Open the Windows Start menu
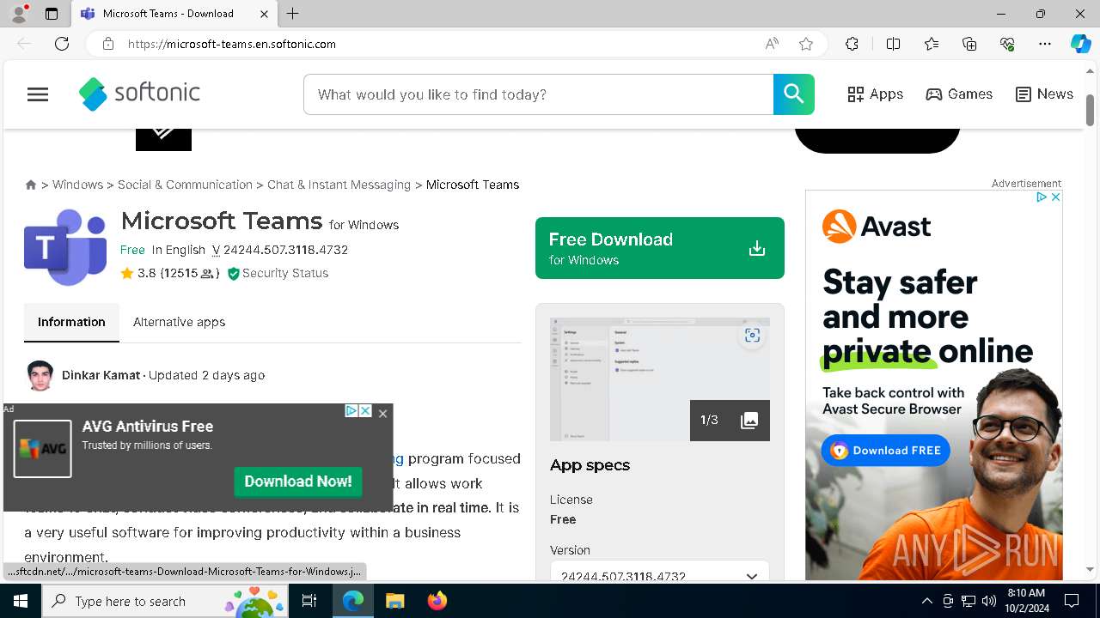Viewport: 1100px width, 618px height. tap(21, 601)
